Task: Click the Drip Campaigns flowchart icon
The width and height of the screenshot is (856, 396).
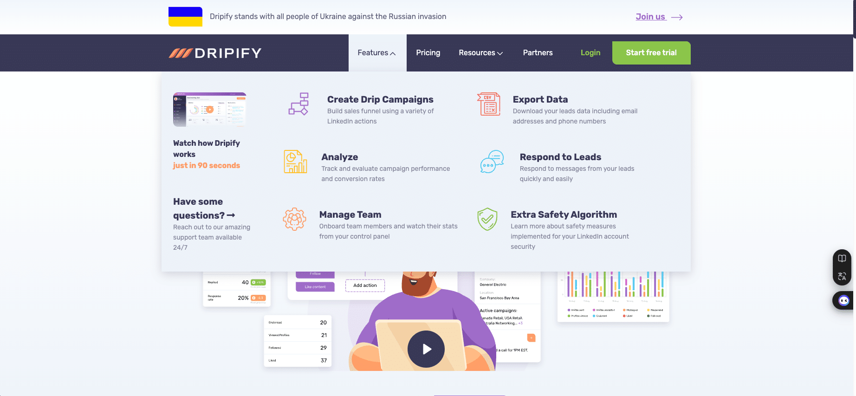Action: [x=298, y=104]
